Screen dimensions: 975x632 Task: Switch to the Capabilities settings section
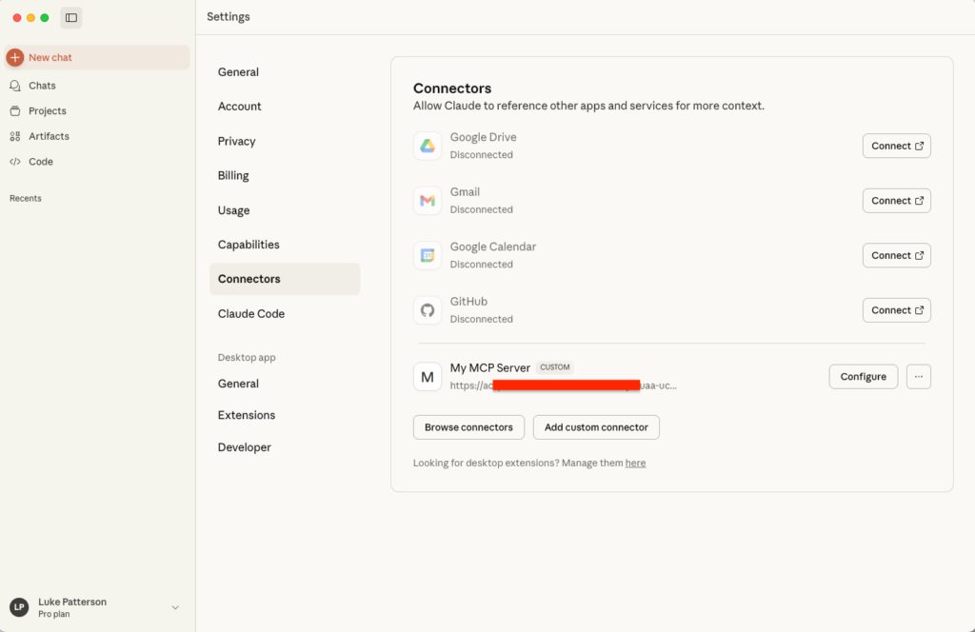(x=249, y=245)
